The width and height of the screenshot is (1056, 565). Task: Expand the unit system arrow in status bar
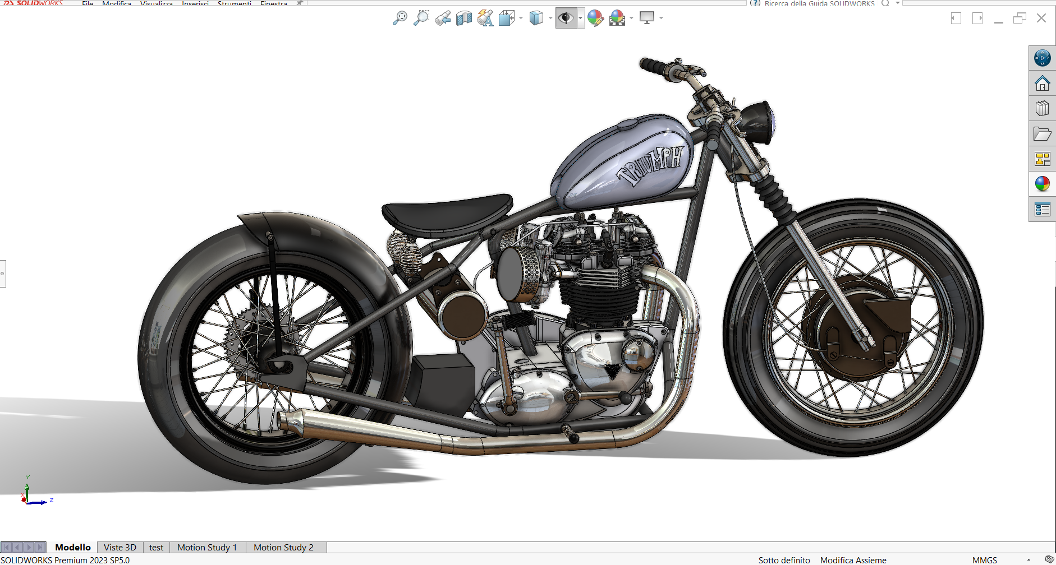(1029, 560)
